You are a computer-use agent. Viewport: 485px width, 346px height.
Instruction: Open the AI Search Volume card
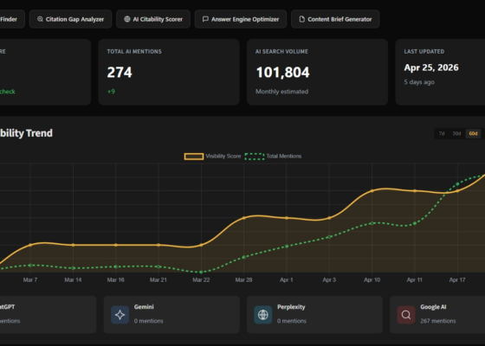(317, 72)
